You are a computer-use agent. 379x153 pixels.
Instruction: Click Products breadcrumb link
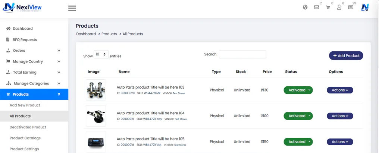pos(109,34)
